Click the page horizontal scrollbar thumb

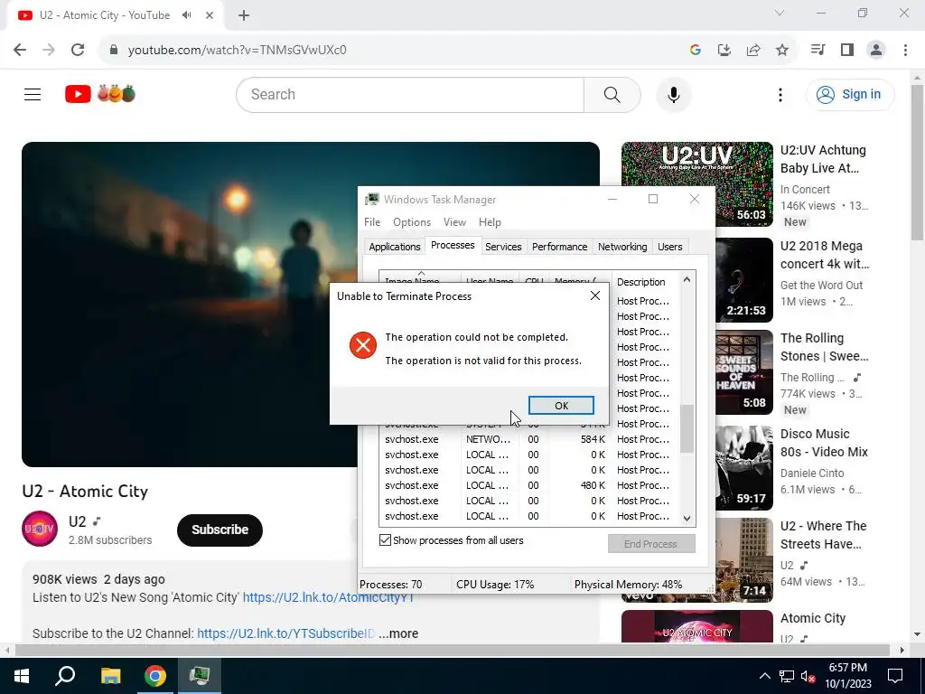tap(453, 651)
